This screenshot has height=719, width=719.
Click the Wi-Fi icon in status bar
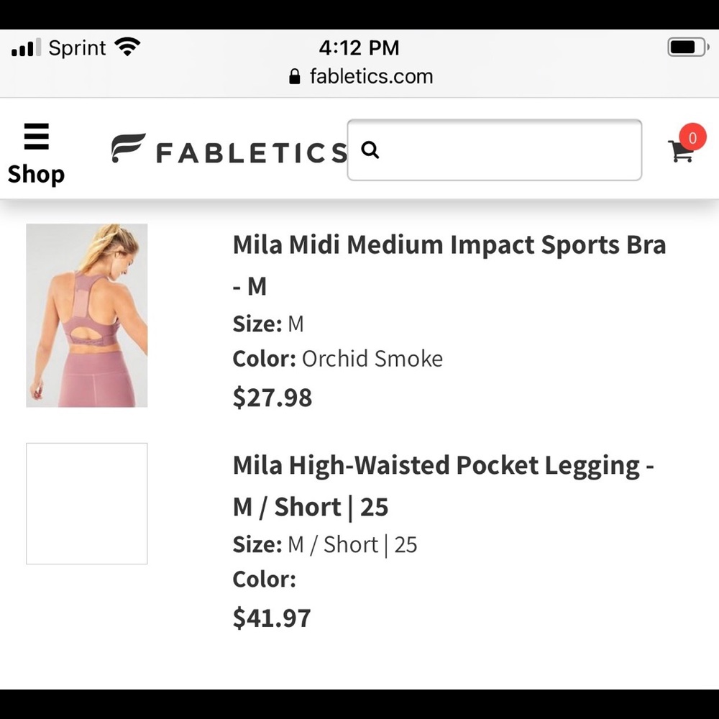coord(128,46)
